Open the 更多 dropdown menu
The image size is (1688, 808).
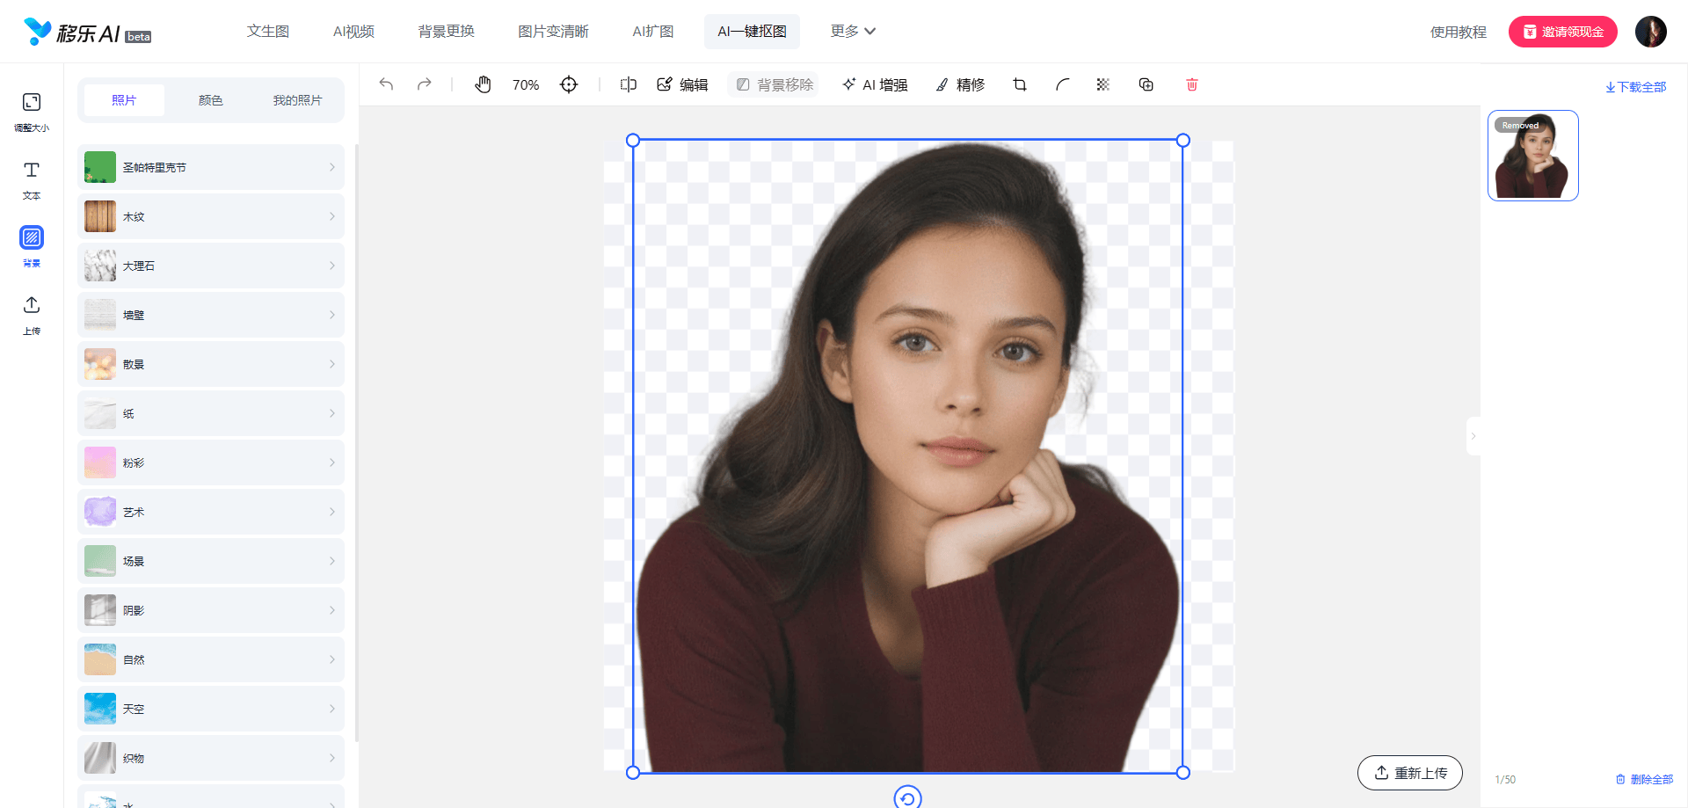point(853,32)
